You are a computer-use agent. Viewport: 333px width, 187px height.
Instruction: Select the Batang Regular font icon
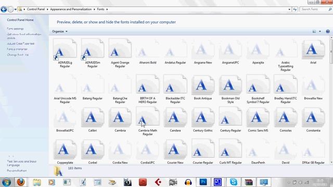click(93, 84)
